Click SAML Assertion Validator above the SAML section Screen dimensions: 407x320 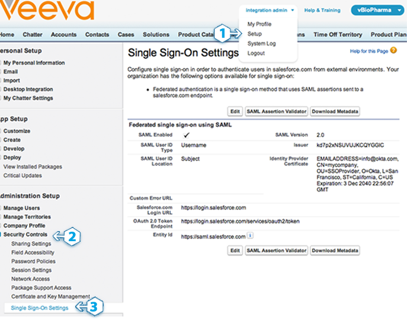[x=276, y=111]
